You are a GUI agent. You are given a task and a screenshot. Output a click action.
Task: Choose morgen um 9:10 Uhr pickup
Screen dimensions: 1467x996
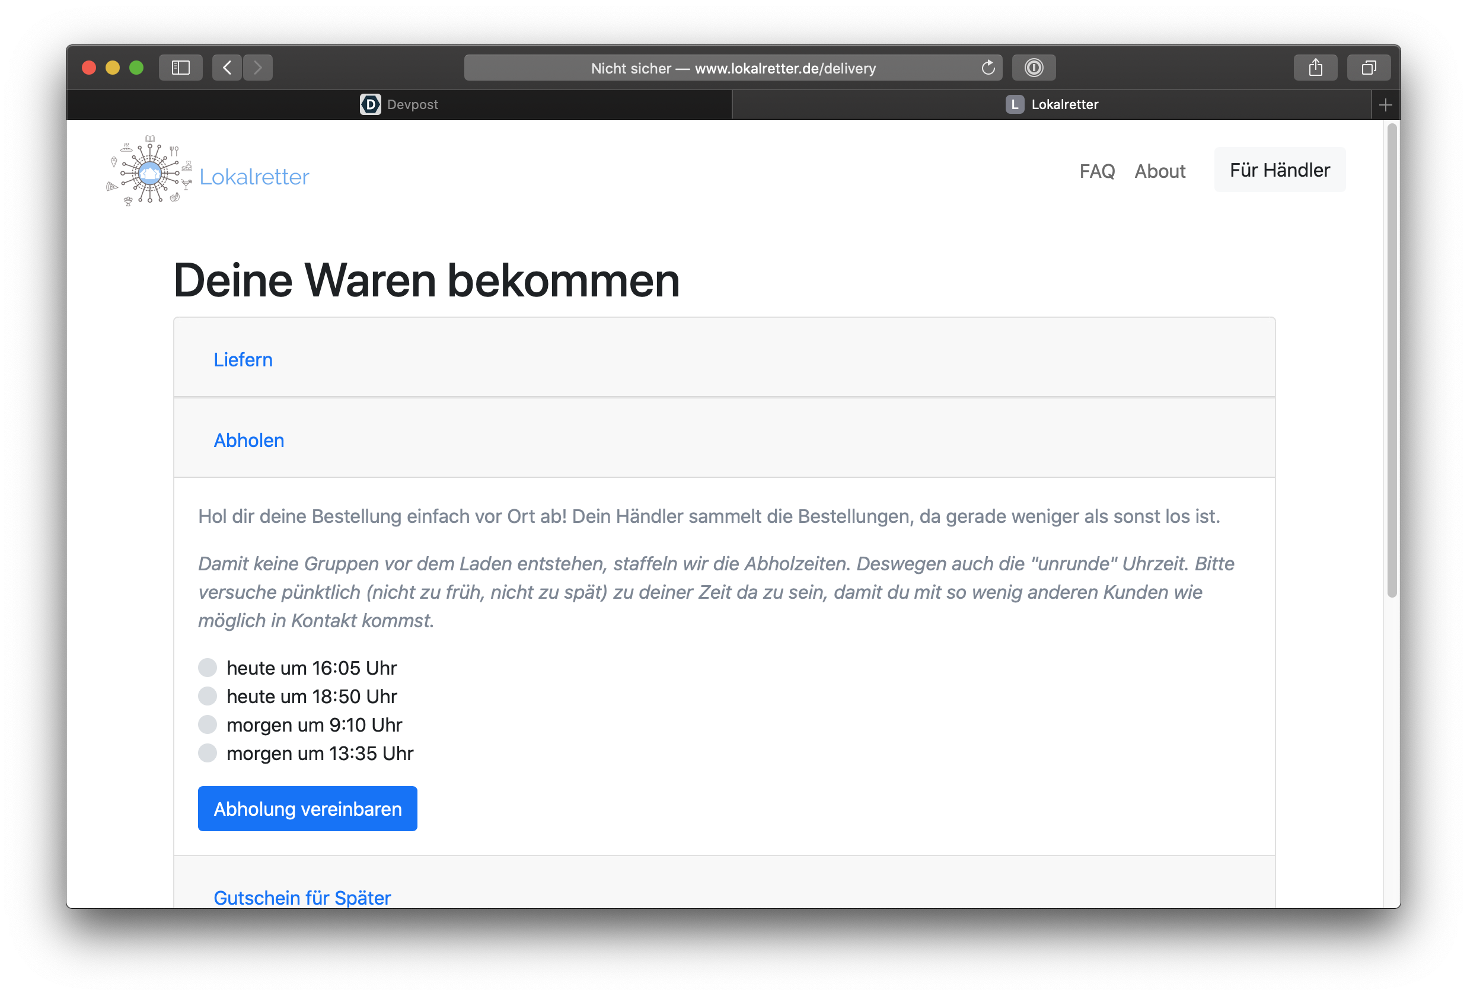(x=208, y=724)
